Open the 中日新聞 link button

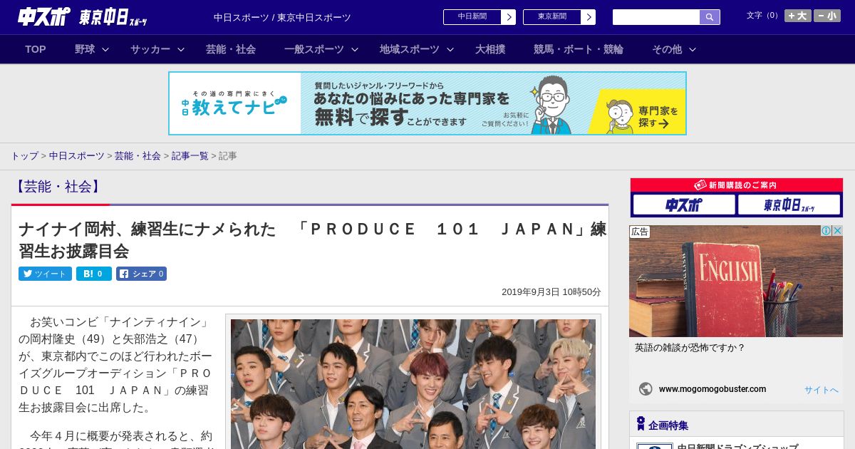(472, 17)
